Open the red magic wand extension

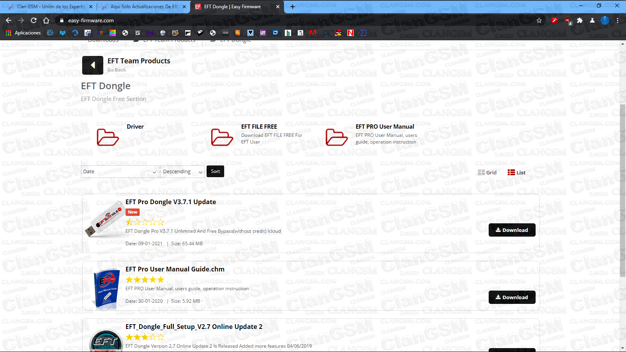point(554,20)
